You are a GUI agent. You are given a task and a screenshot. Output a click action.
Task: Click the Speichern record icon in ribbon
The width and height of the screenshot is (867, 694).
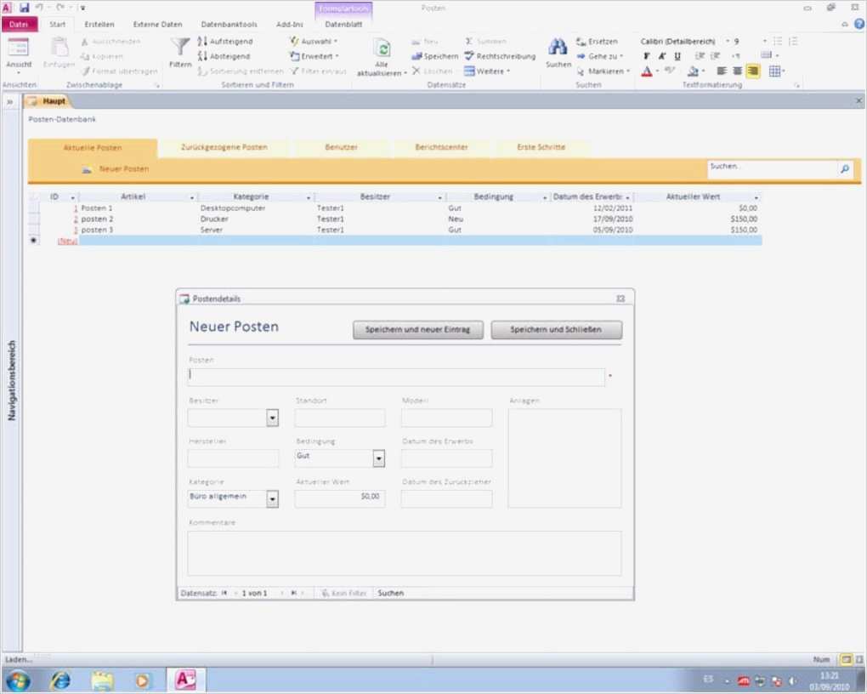pyautogui.click(x=416, y=56)
